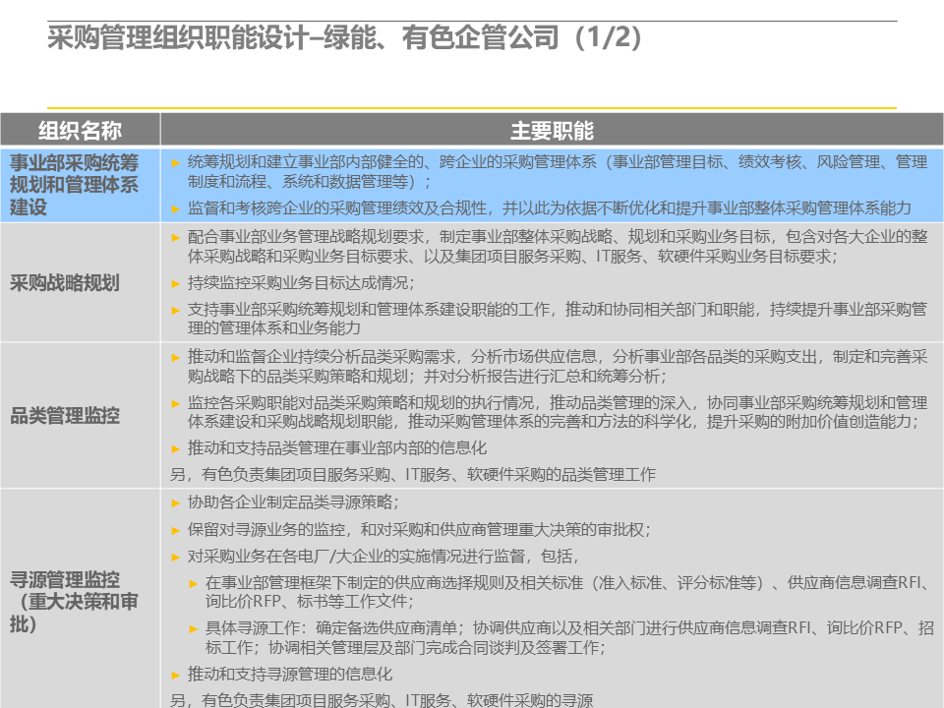Click the note 另，有色负责…软硬件采购的品类管理工作
The width and height of the screenshot is (944, 708).
coord(412,474)
